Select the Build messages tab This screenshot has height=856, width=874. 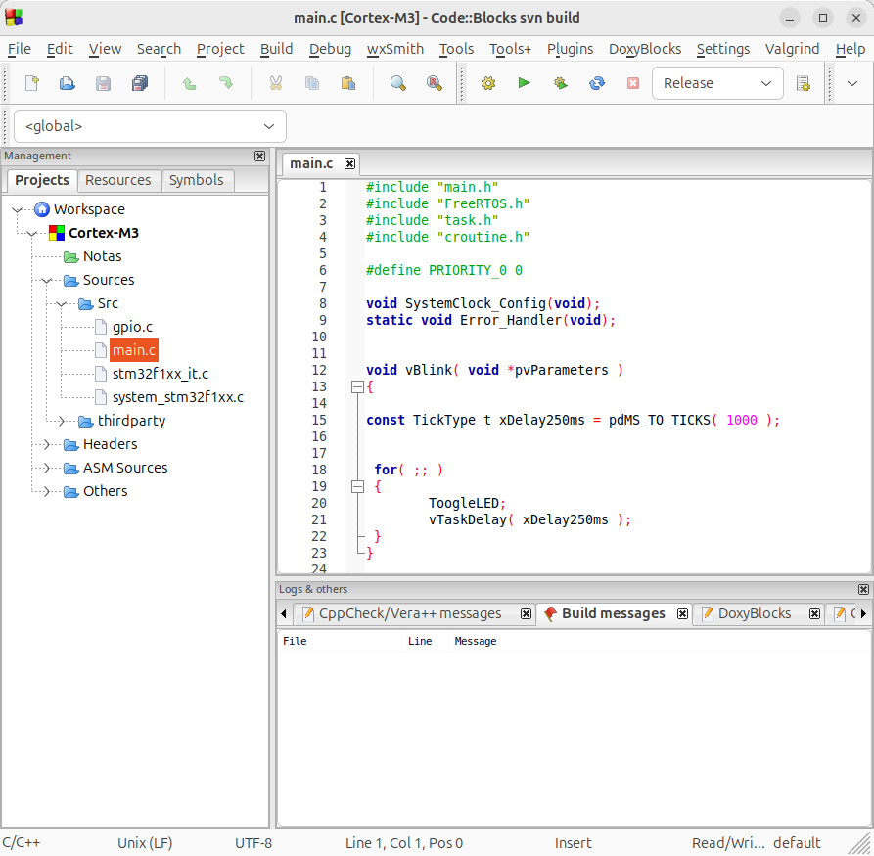613,613
